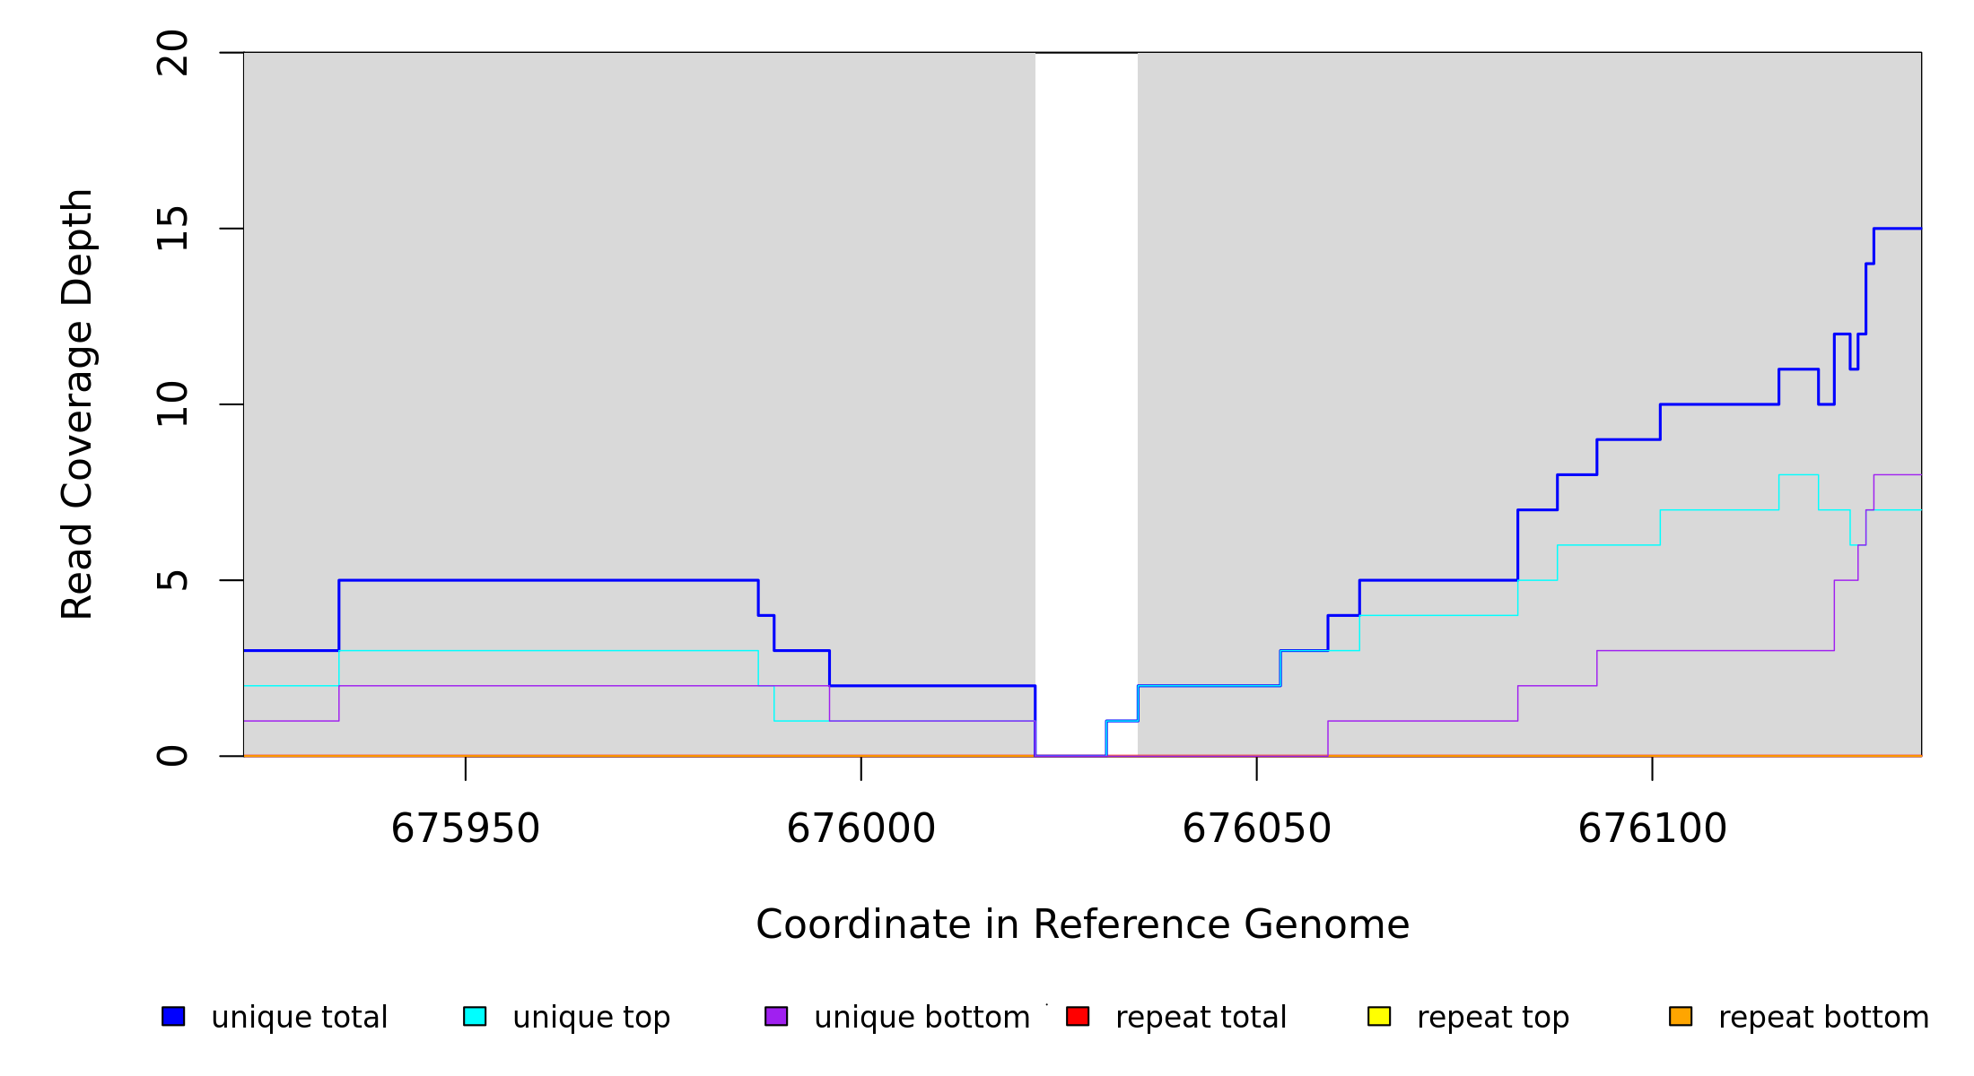Click the 20 y-axis tick label
This screenshot has width=1974, height=1076.
[x=172, y=53]
